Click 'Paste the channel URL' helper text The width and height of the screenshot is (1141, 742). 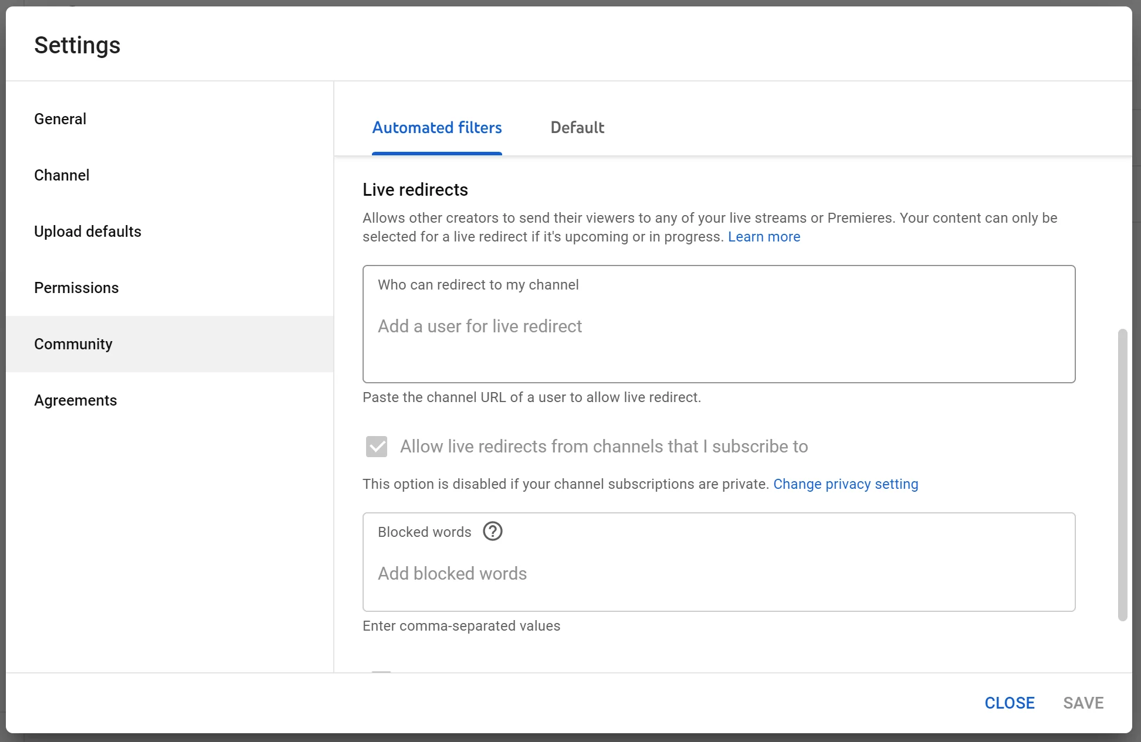(x=531, y=397)
